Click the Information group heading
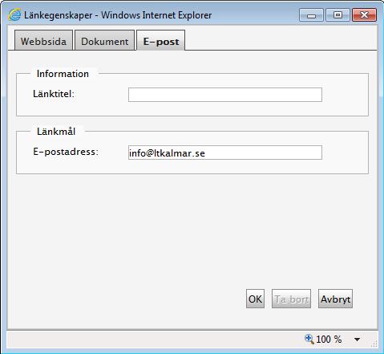 click(63, 74)
